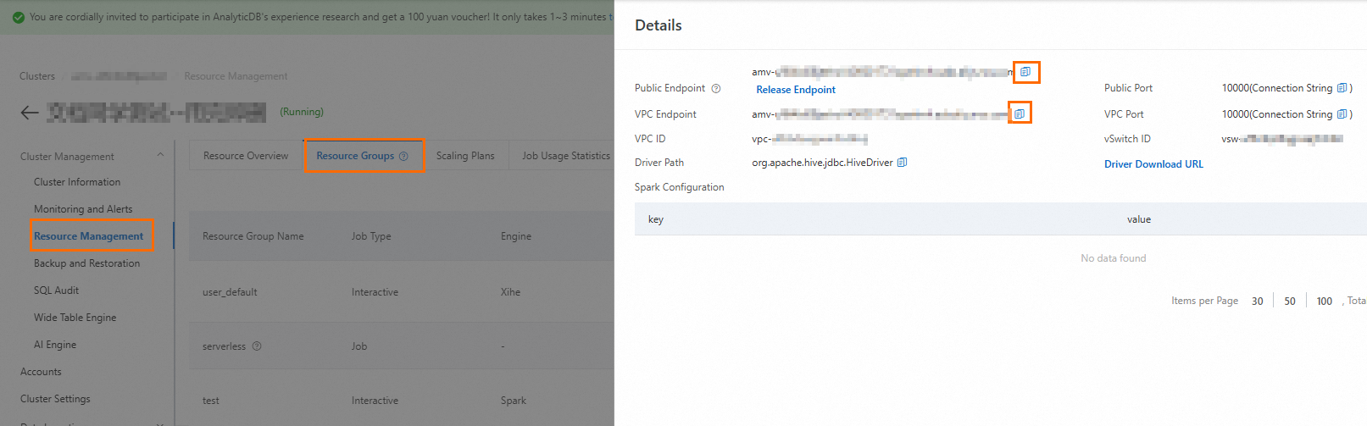Image resolution: width=1367 pixels, height=426 pixels.
Task: Click the Public Endpoint help icon
Action: click(x=716, y=88)
